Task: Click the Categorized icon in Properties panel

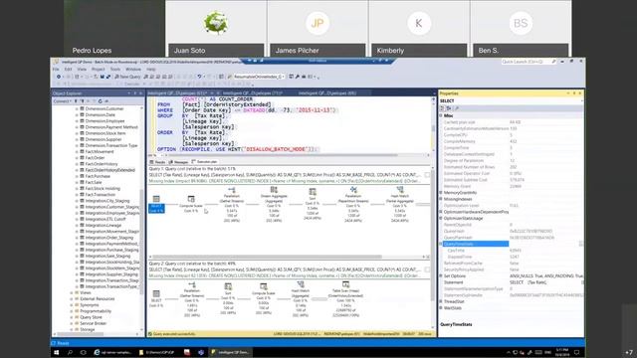Action: click(x=442, y=108)
